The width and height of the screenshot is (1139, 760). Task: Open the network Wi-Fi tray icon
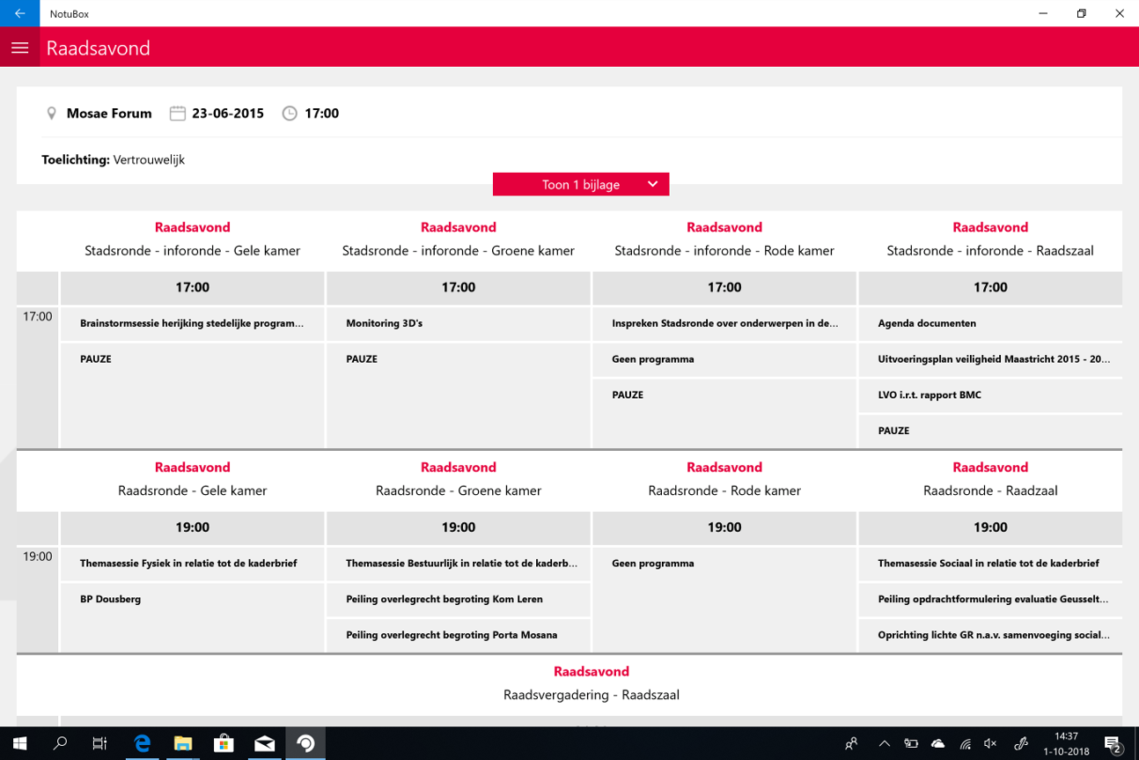coord(965,744)
